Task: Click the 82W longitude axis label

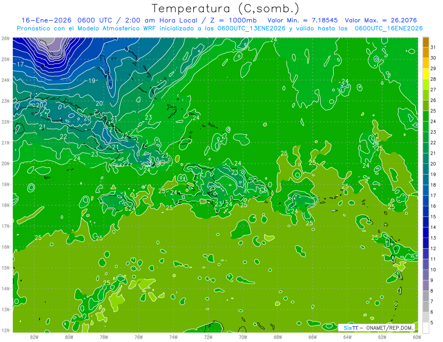Action: (34, 337)
